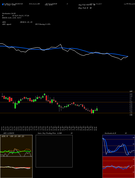Click the 'CL: 2.37' closing price label
The image size is (135, 178).
pos(49,5)
